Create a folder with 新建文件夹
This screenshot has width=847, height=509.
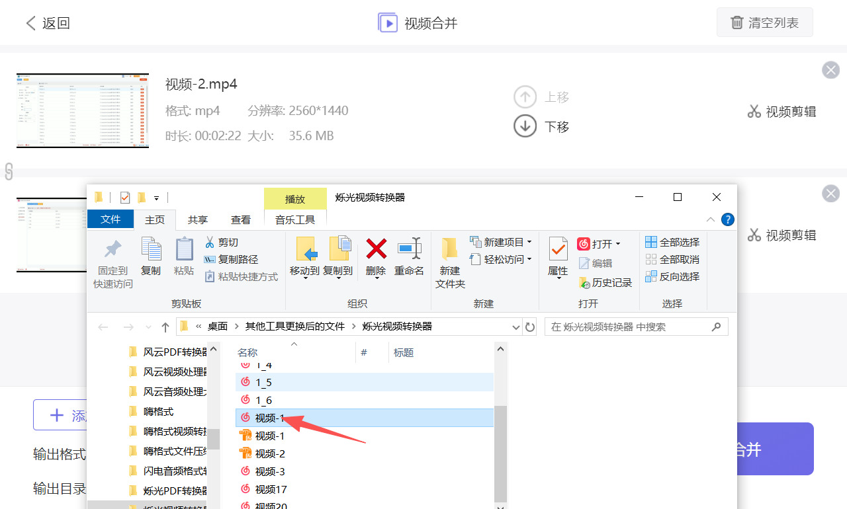tap(450, 263)
